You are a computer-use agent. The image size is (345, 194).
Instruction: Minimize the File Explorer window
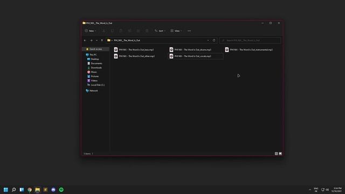point(263,23)
